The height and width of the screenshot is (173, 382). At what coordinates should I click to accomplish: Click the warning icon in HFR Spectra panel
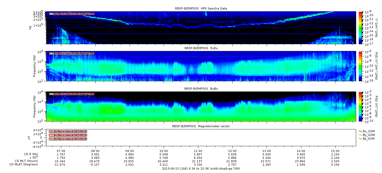point(51,14)
